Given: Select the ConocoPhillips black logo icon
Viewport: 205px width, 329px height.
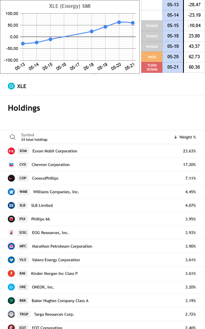Looking at the screenshot, I should 11,178.
